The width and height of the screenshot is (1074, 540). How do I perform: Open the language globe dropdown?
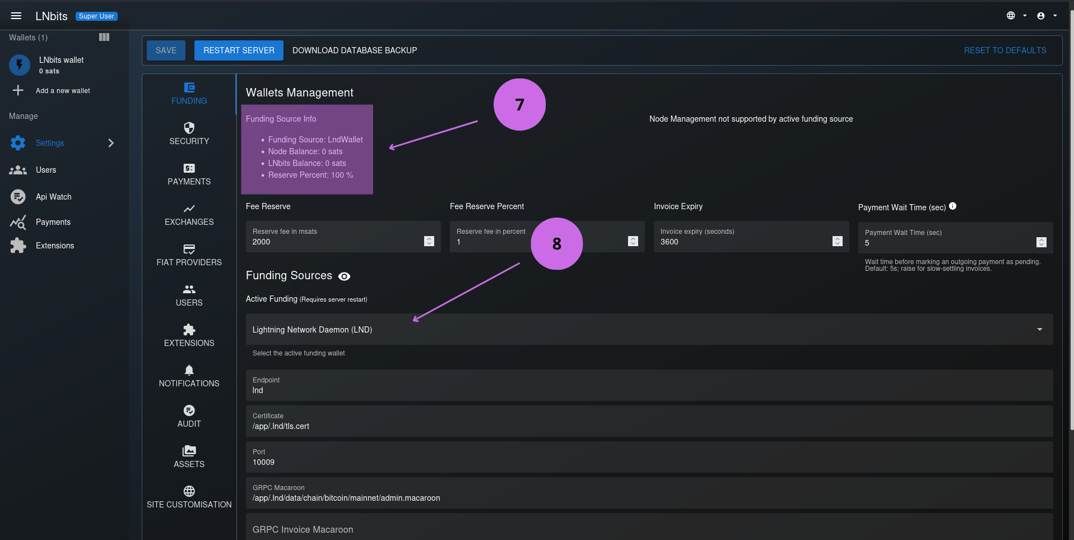(1011, 15)
